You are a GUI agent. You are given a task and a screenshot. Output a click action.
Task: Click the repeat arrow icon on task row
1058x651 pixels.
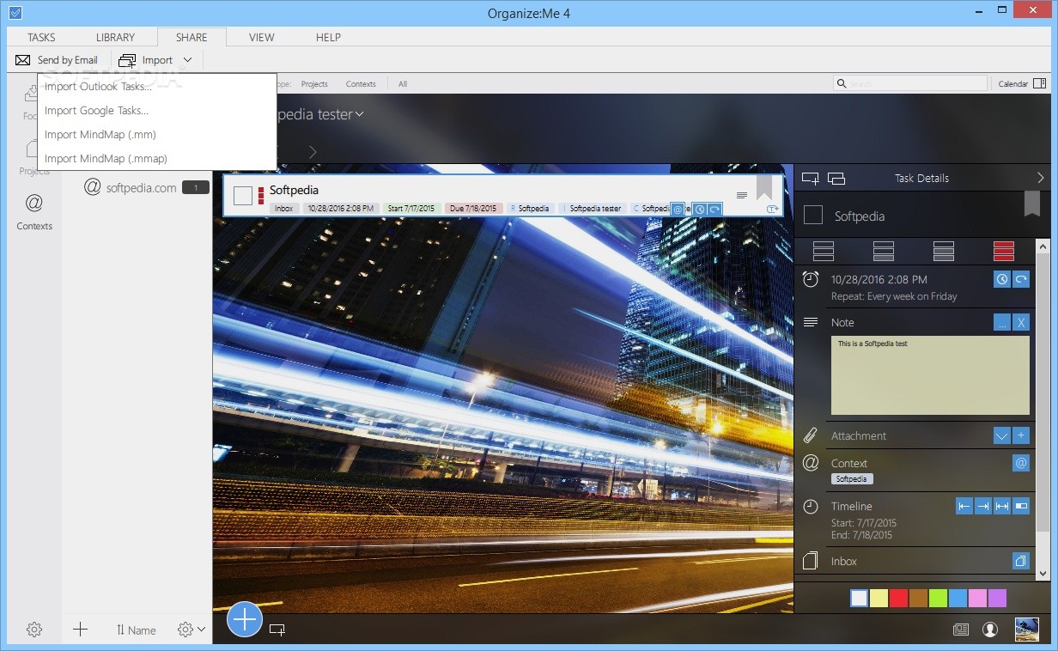(714, 210)
